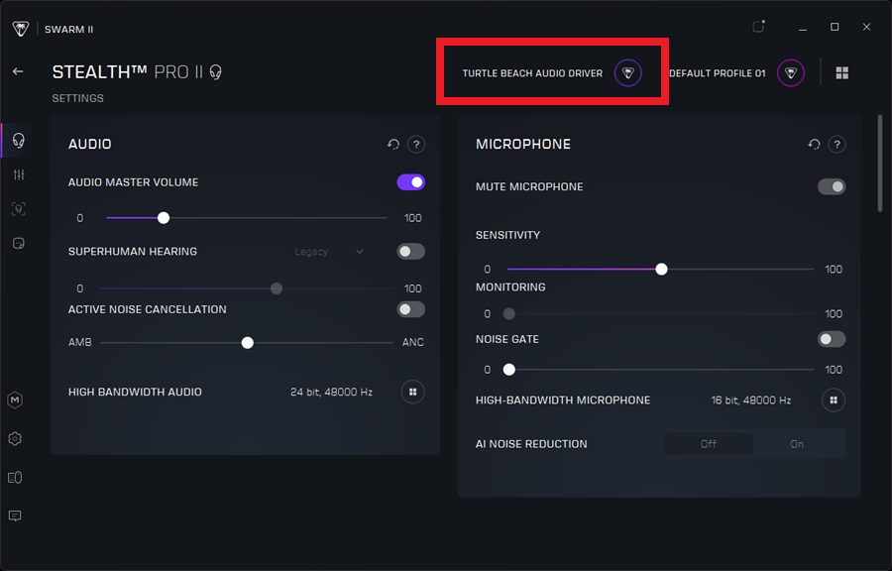Click the Noise Gate level slider
Screen dimensions: 892x571
pos(660,370)
